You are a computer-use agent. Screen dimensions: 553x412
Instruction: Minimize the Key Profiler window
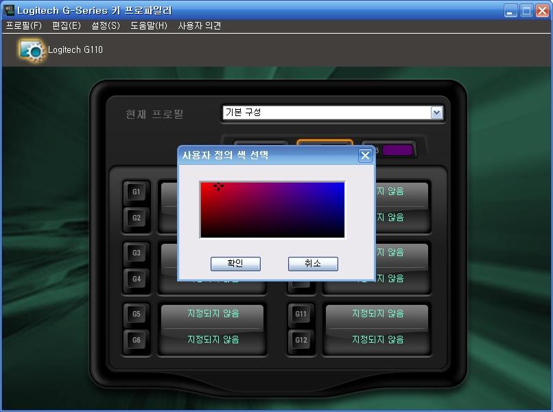[x=510, y=11]
